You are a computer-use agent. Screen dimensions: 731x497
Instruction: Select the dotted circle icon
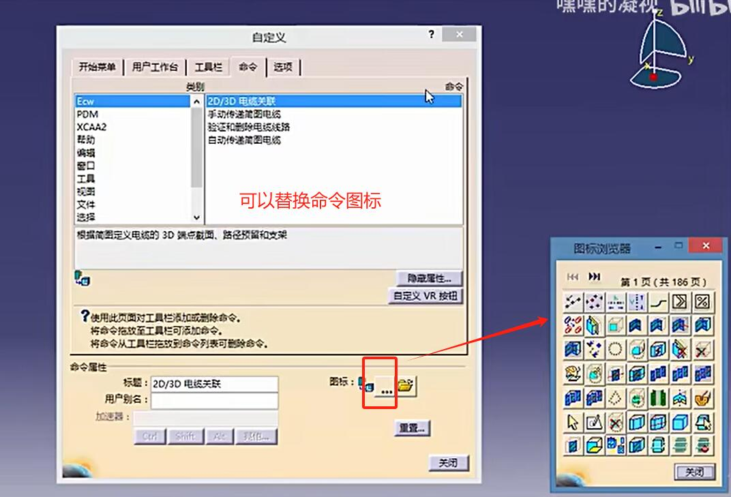(x=615, y=349)
